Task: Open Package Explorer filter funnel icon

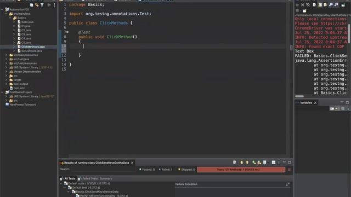Action: point(42,5)
